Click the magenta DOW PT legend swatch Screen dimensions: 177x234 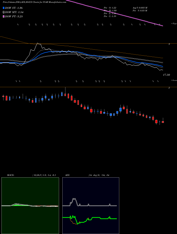(4, 16)
